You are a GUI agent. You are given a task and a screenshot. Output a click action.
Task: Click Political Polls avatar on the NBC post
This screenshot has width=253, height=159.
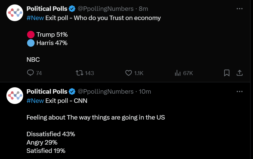pos(15,13)
